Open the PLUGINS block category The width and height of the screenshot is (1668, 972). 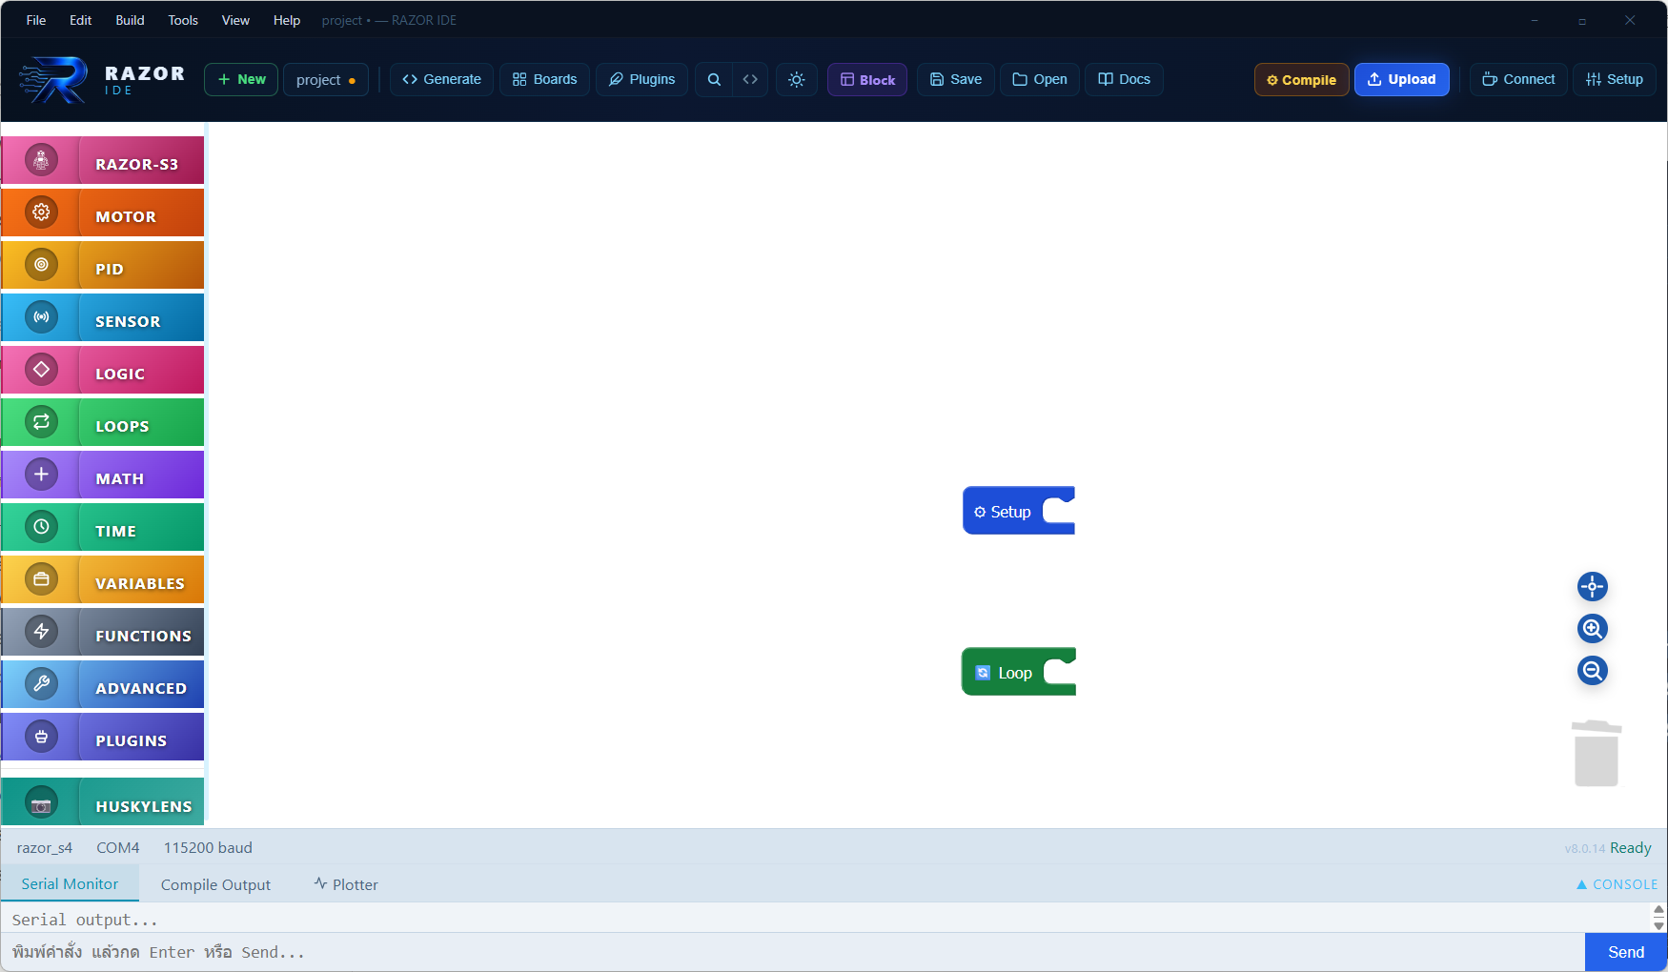pyautogui.click(x=103, y=737)
